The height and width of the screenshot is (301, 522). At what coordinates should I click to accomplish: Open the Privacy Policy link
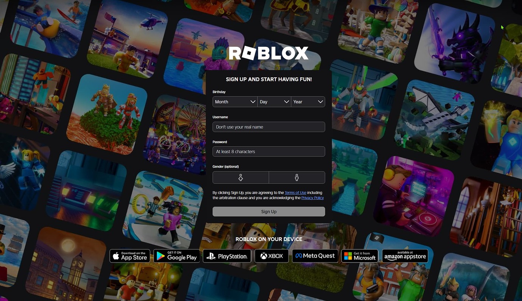coord(312,198)
